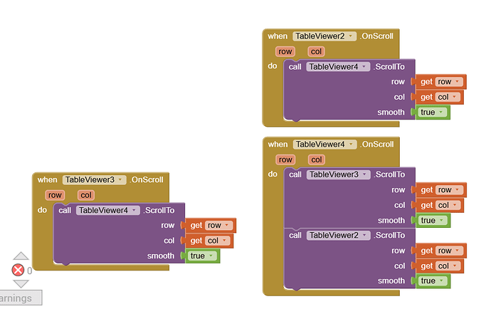The width and height of the screenshot is (491, 309).
Task: Click the up triangle above error counter
Action: (x=21, y=256)
